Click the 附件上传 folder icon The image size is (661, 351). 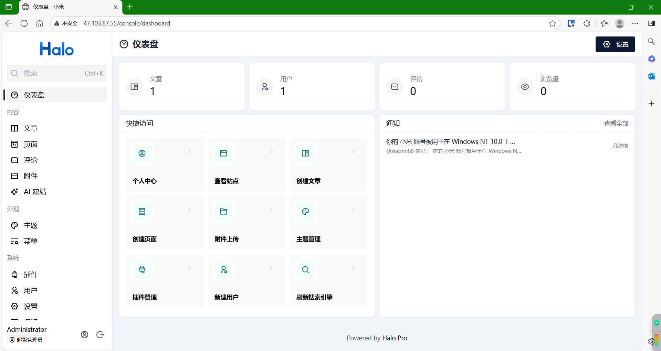pyautogui.click(x=224, y=211)
